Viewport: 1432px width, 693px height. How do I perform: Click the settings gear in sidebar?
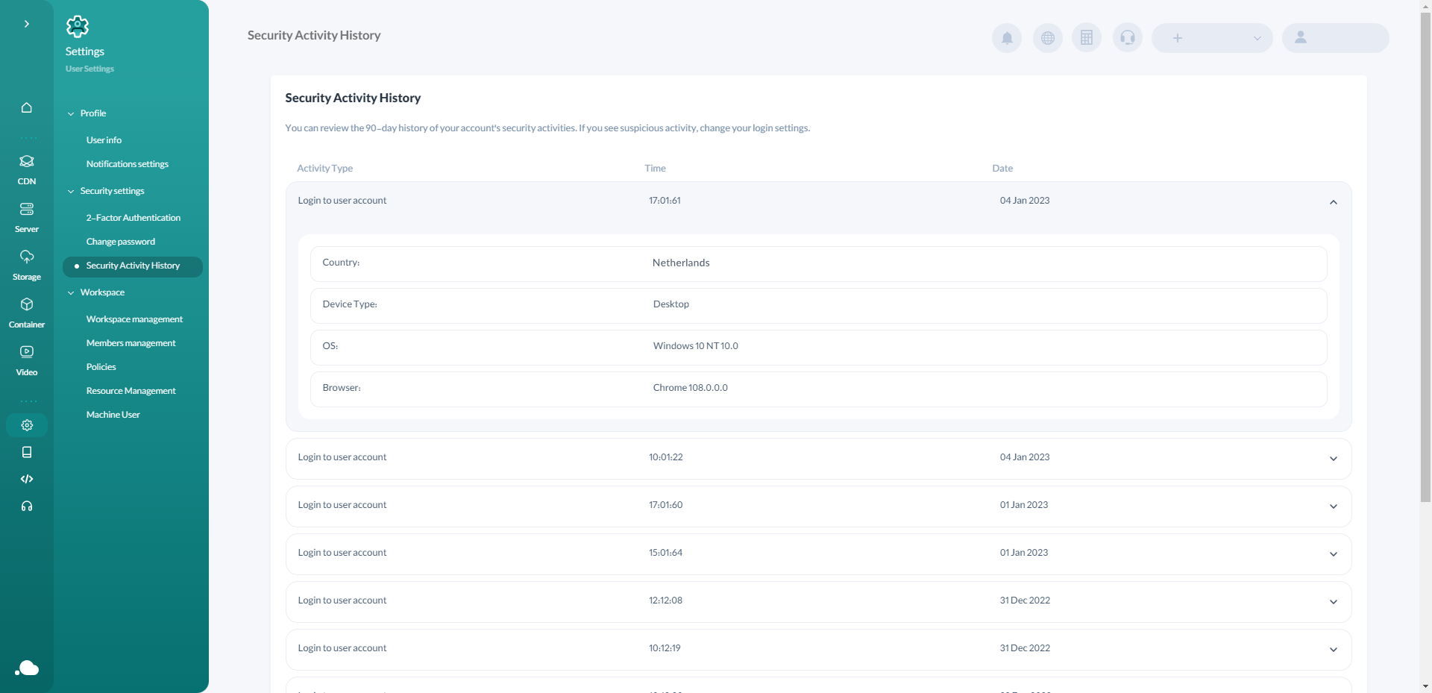(x=27, y=425)
